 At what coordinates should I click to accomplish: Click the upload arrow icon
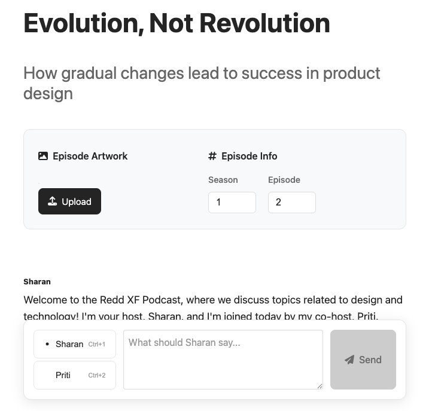click(x=53, y=201)
